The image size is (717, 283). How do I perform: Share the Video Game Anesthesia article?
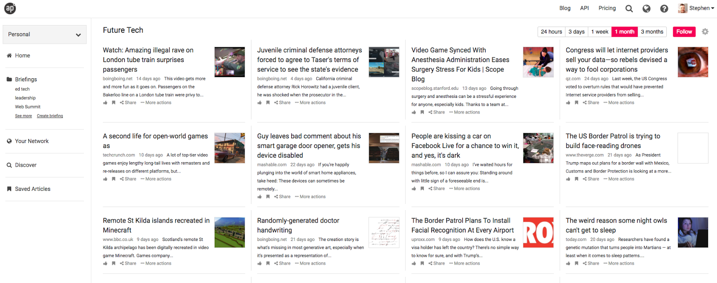pos(436,113)
